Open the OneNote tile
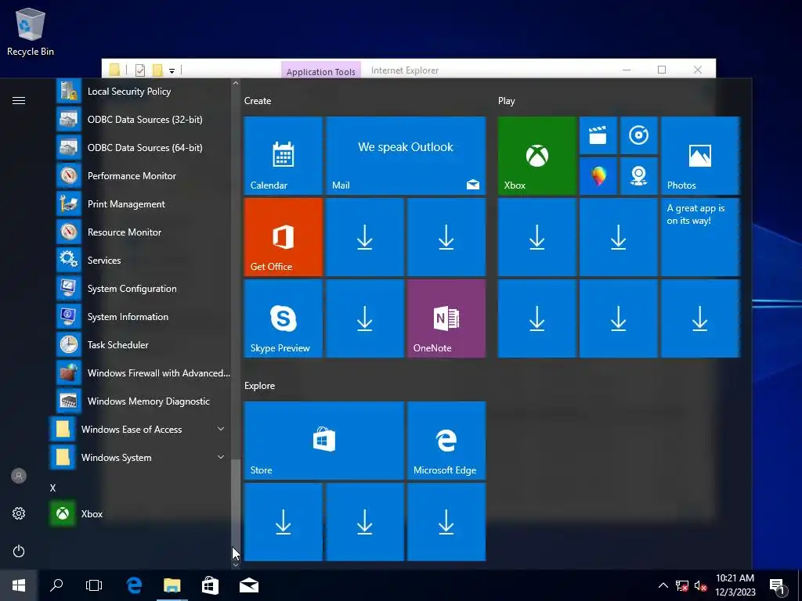 tap(446, 318)
